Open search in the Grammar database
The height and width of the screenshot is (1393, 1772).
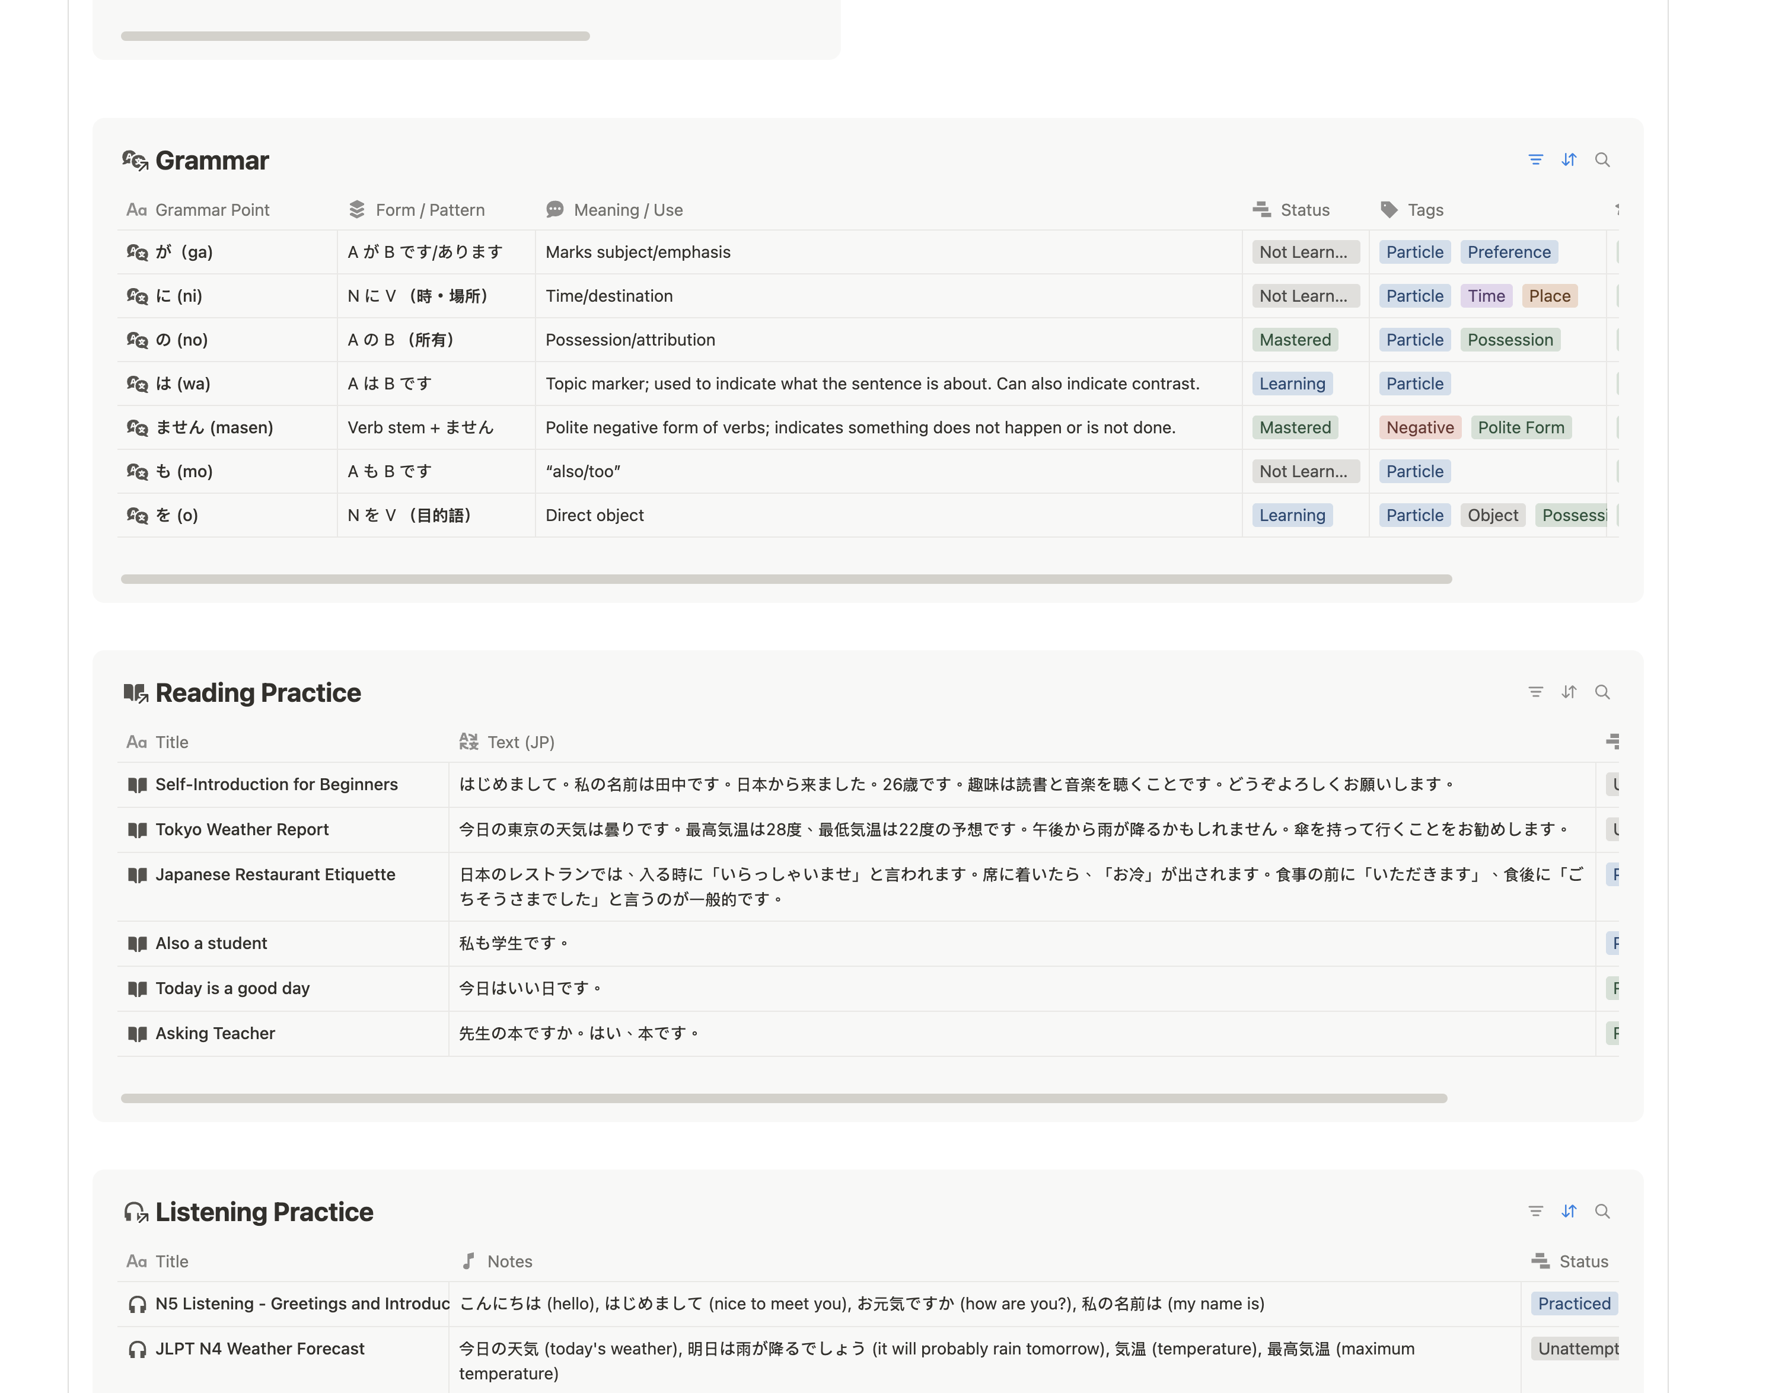[x=1601, y=160]
